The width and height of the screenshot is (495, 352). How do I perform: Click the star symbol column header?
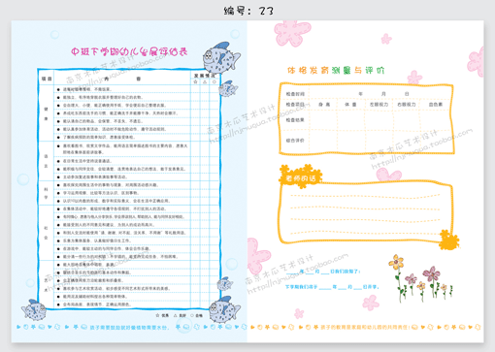pos(195,82)
